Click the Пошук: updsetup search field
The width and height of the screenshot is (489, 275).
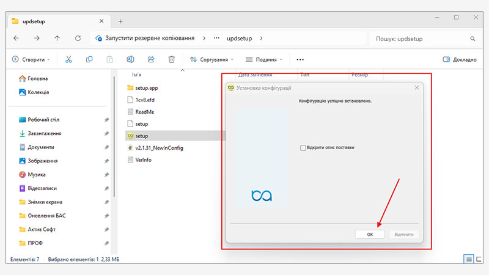tap(422, 38)
